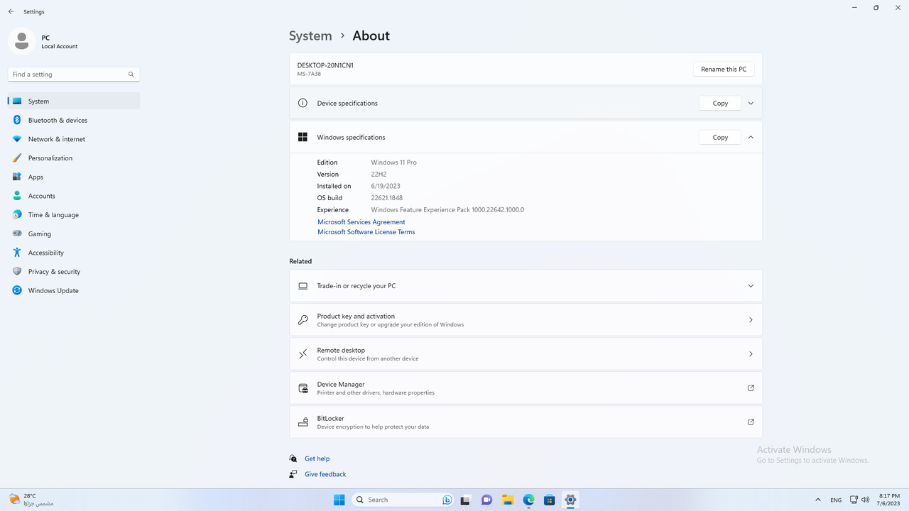Open Product key and activation chevron

pyautogui.click(x=751, y=320)
